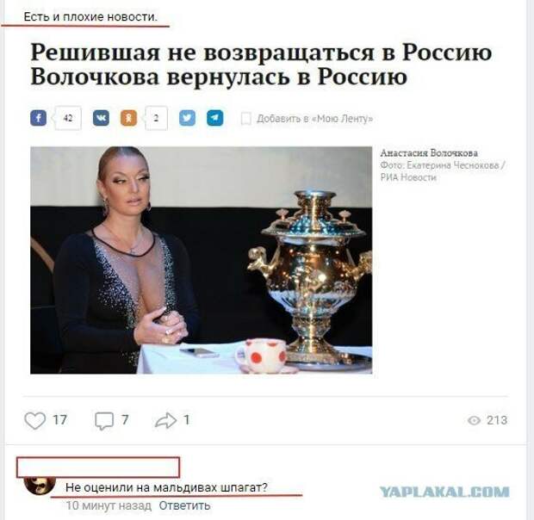This screenshot has height=520, width=534.
Task: Share via the VK icon
Action: tap(101, 118)
